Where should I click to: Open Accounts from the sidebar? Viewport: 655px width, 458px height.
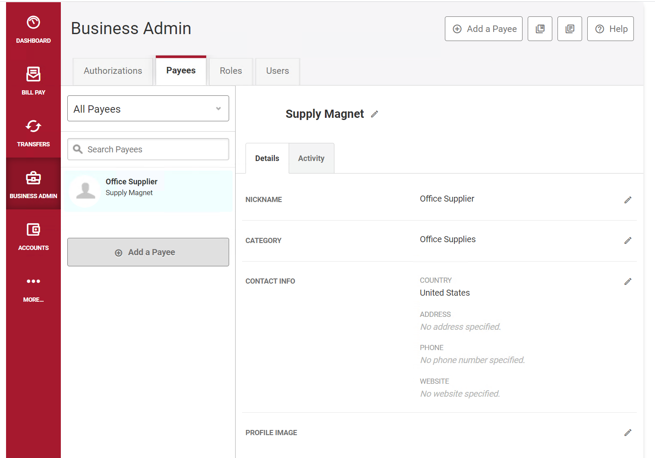[x=33, y=236]
